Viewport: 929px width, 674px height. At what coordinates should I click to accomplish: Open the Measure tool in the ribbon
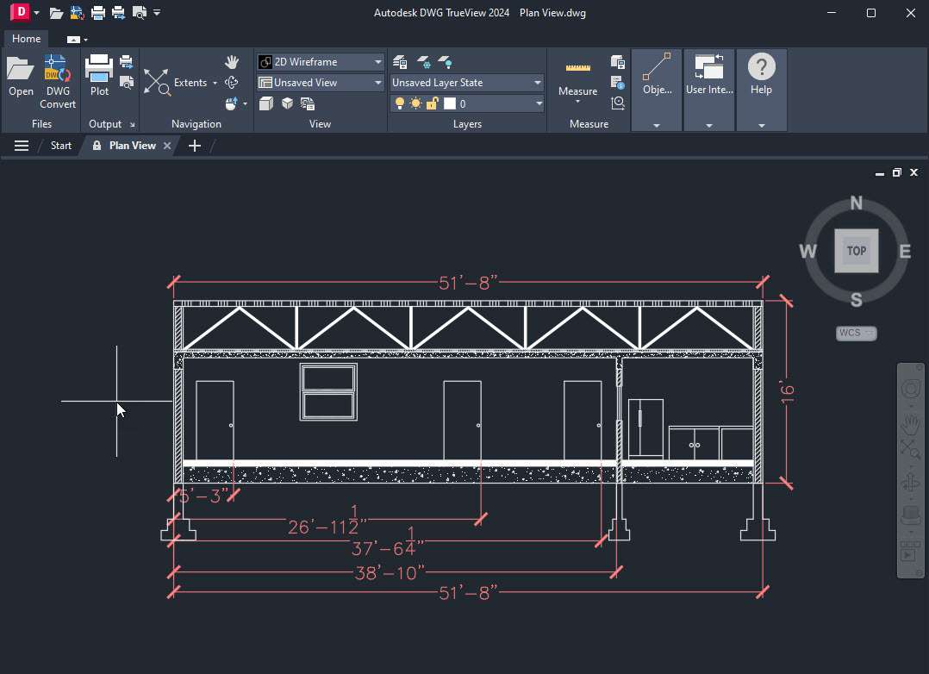pos(577,73)
